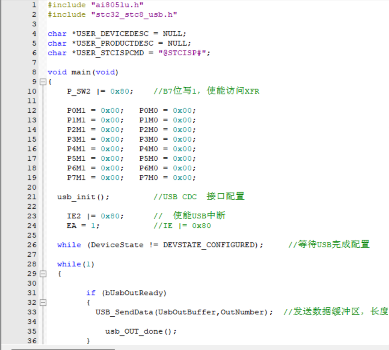Click the USB_SendData function call

(124, 312)
